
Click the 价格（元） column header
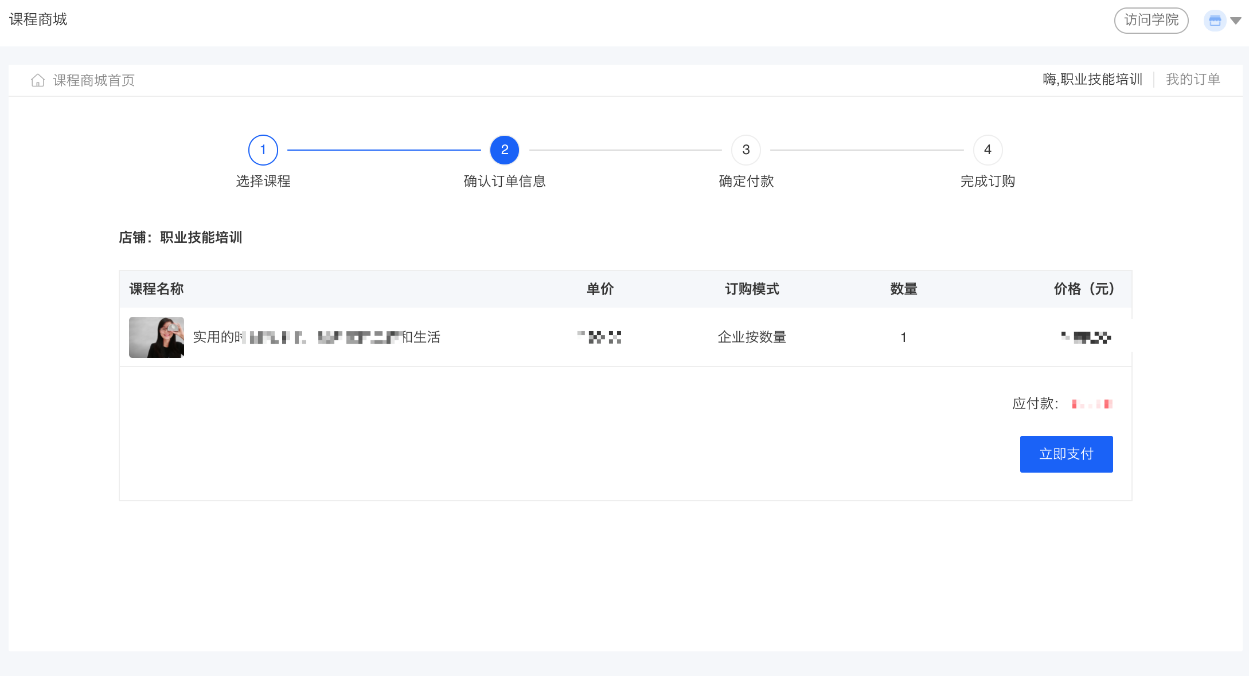pos(1084,289)
